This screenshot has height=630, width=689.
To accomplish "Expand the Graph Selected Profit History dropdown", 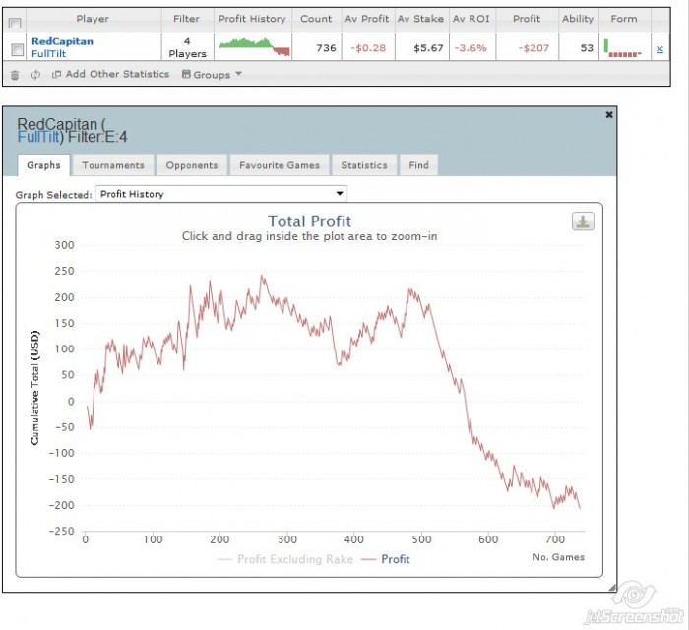I will pos(221,194).
